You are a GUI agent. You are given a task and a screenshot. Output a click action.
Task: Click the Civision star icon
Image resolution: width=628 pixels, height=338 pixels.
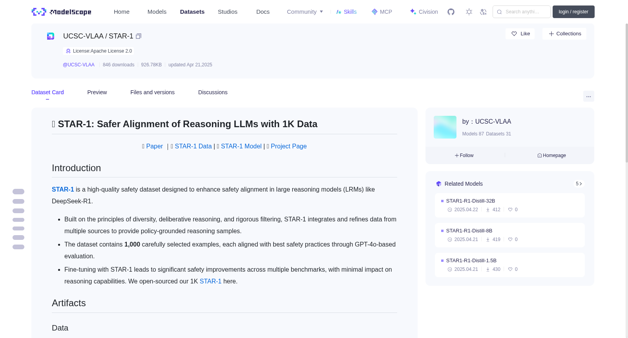(x=413, y=12)
